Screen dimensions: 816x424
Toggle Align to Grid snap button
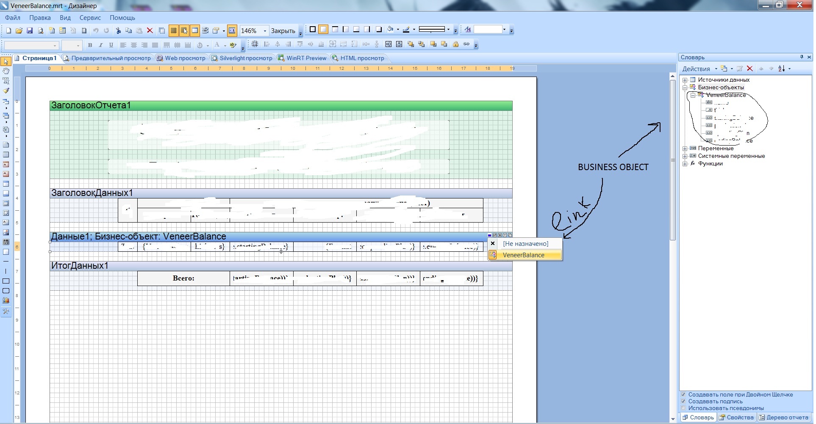coord(184,30)
